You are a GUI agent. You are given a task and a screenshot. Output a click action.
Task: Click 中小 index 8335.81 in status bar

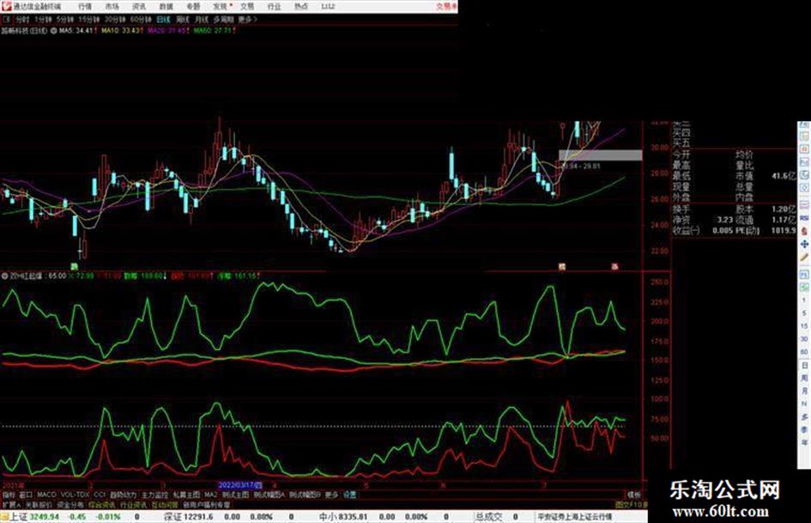[343, 517]
